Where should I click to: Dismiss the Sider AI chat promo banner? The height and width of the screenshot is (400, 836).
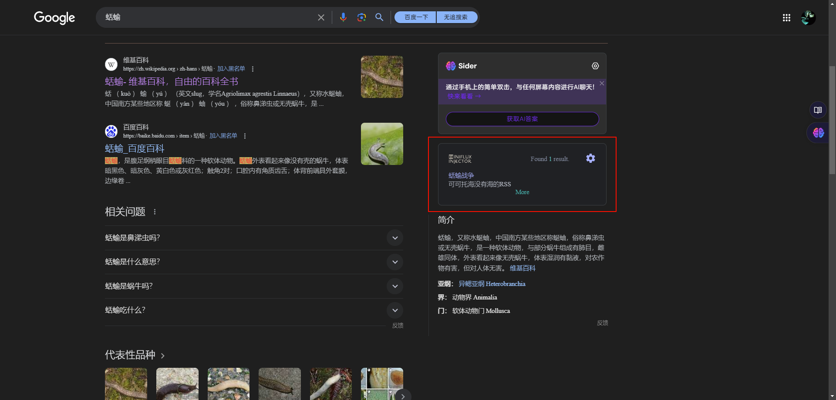click(x=602, y=83)
